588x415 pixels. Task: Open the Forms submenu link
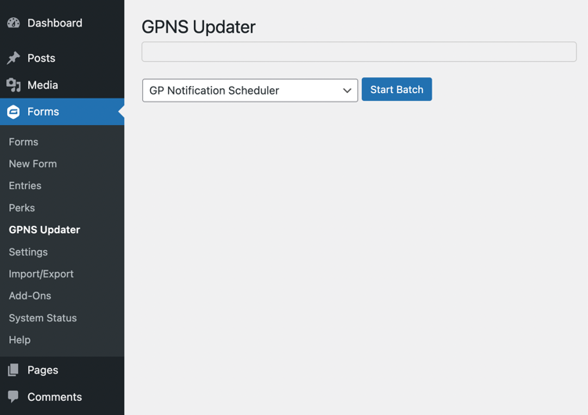[x=23, y=142]
